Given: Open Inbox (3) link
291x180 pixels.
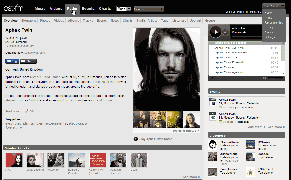Looking at the screenshot, I should coord(242,12).
